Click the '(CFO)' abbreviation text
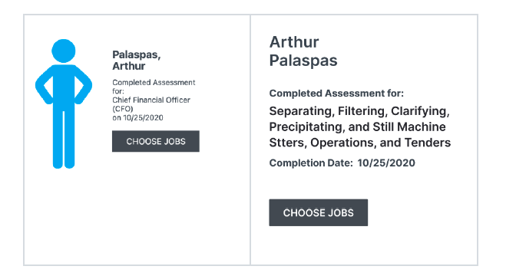 pyautogui.click(x=122, y=109)
